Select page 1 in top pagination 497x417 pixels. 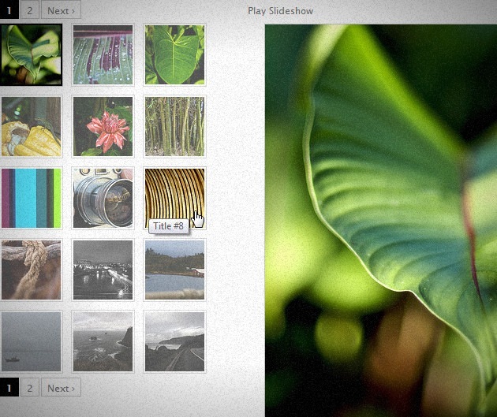coord(9,9)
